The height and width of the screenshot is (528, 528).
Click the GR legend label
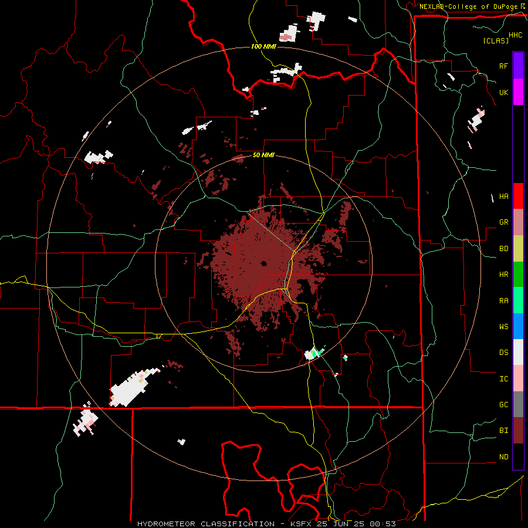pos(503,222)
